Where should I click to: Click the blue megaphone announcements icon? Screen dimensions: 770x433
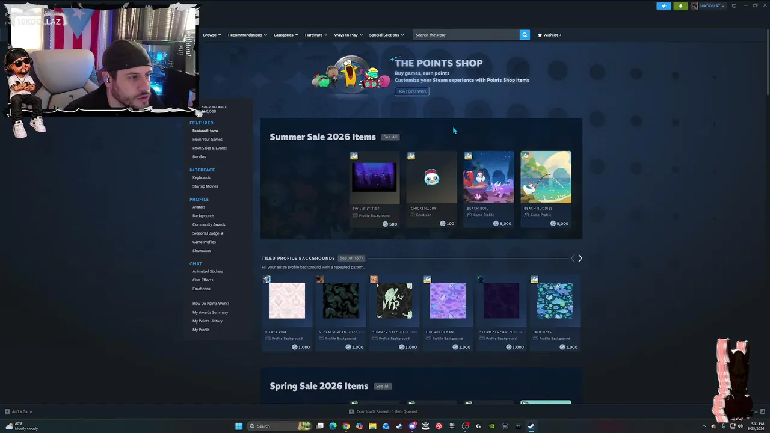tap(664, 6)
